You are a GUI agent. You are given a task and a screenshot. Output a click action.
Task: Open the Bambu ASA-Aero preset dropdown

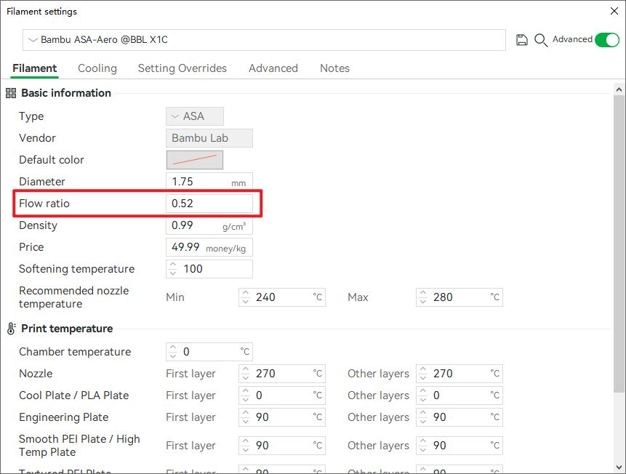click(264, 40)
